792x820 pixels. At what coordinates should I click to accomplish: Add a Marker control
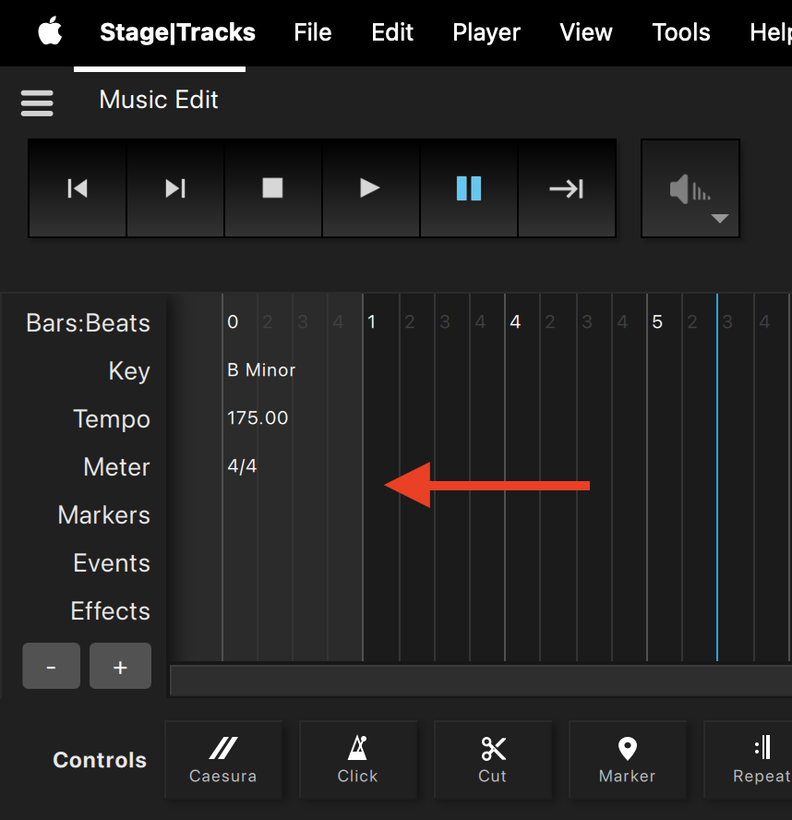(628, 759)
